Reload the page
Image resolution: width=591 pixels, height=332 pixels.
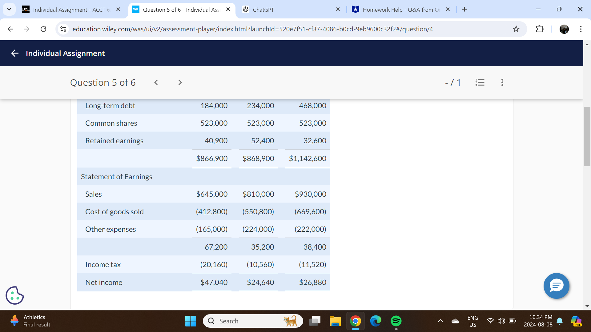coord(43,29)
